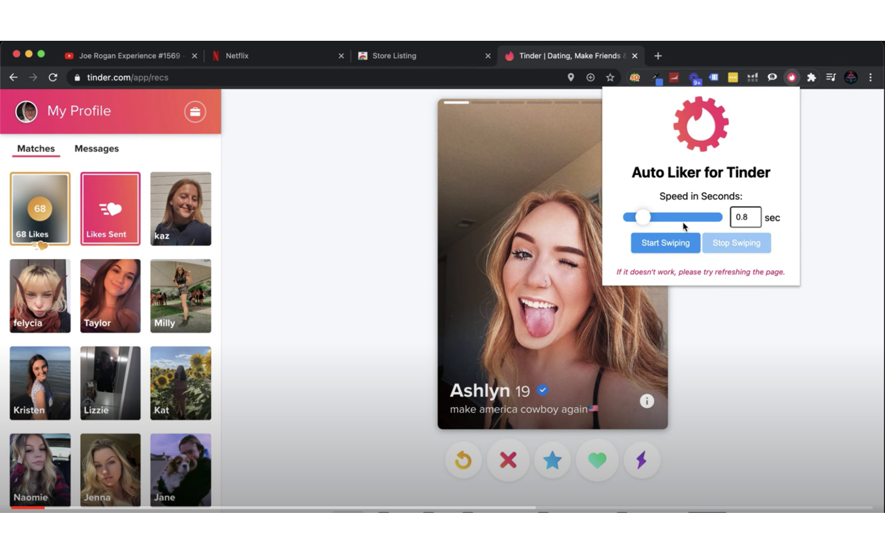Activate the purple lightning Boost button
Viewport: 885px width, 553px height.
tap(642, 460)
